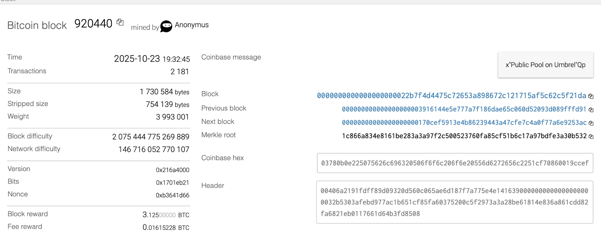Click the block number 920440
601x242 pixels.
[x=93, y=24]
